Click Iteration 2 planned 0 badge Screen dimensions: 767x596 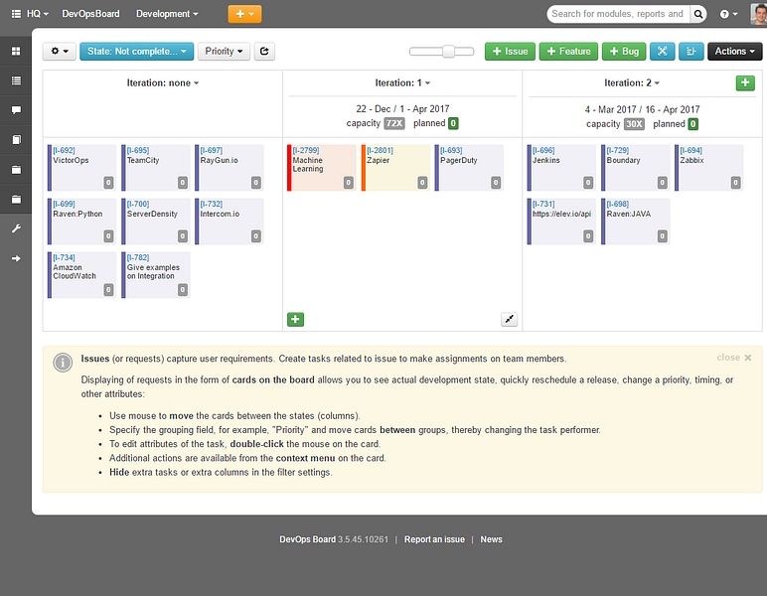[x=692, y=124]
